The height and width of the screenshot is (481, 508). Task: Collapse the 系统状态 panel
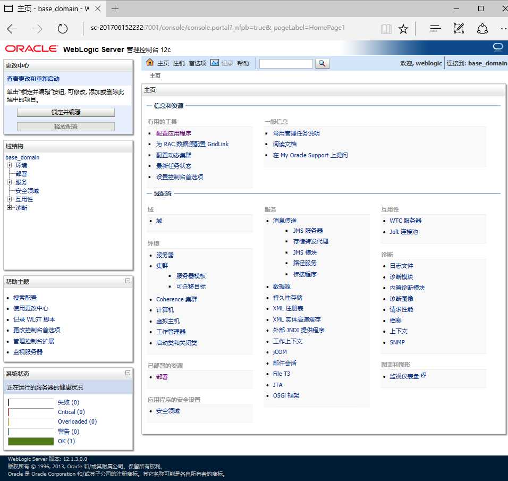(128, 373)
